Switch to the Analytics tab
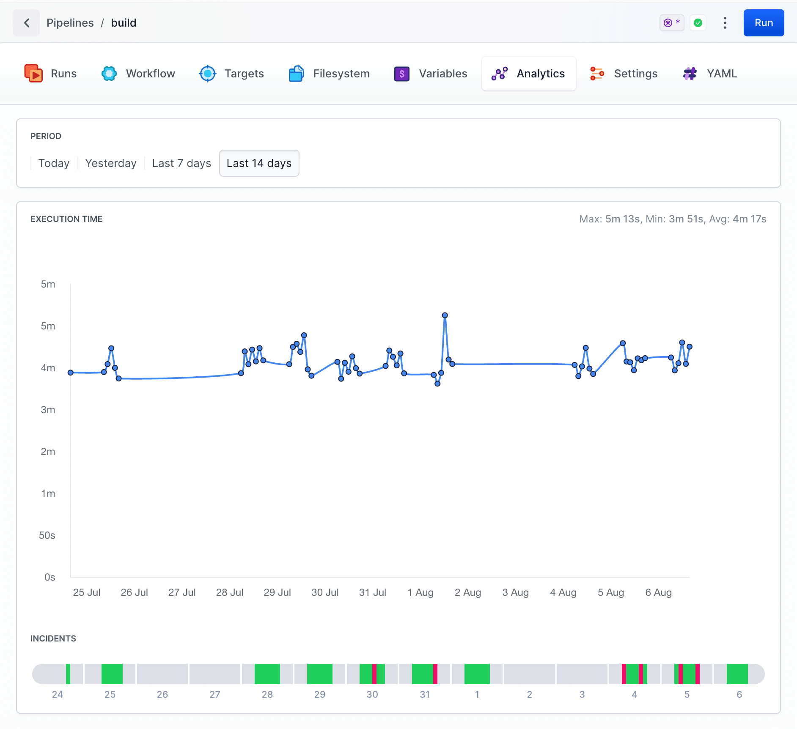Image resolution: width=797 pixels, height=729 pixels. tap(529, 74)
